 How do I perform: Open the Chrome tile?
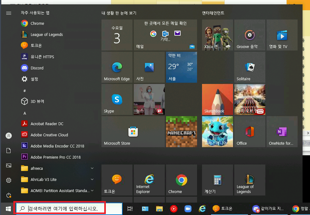(x=182, y=180)
